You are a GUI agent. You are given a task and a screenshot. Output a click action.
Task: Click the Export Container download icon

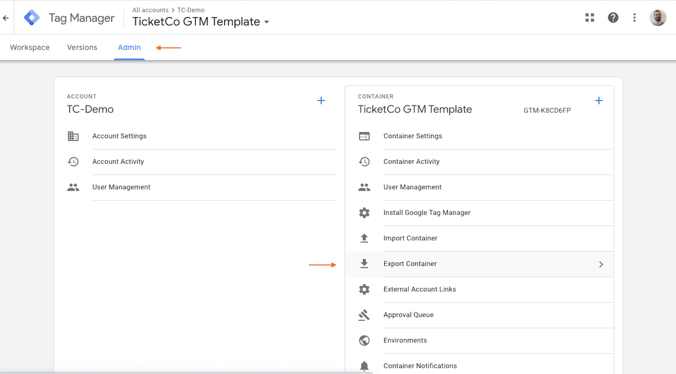coord(364,264)
